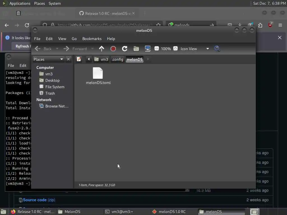Open the uBlock extension icon in Firefox
287x215 pixels.
(x=270, y=25)
